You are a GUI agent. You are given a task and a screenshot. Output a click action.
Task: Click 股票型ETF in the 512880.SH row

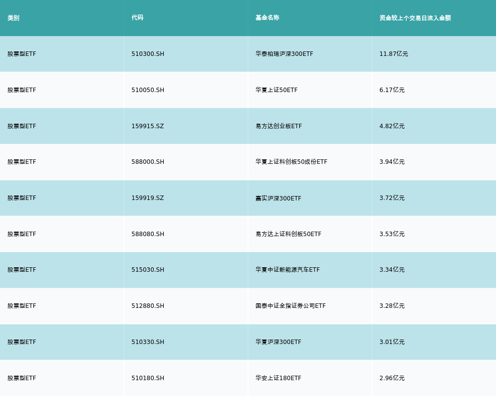pyautogui.click(x=22, y=306)
